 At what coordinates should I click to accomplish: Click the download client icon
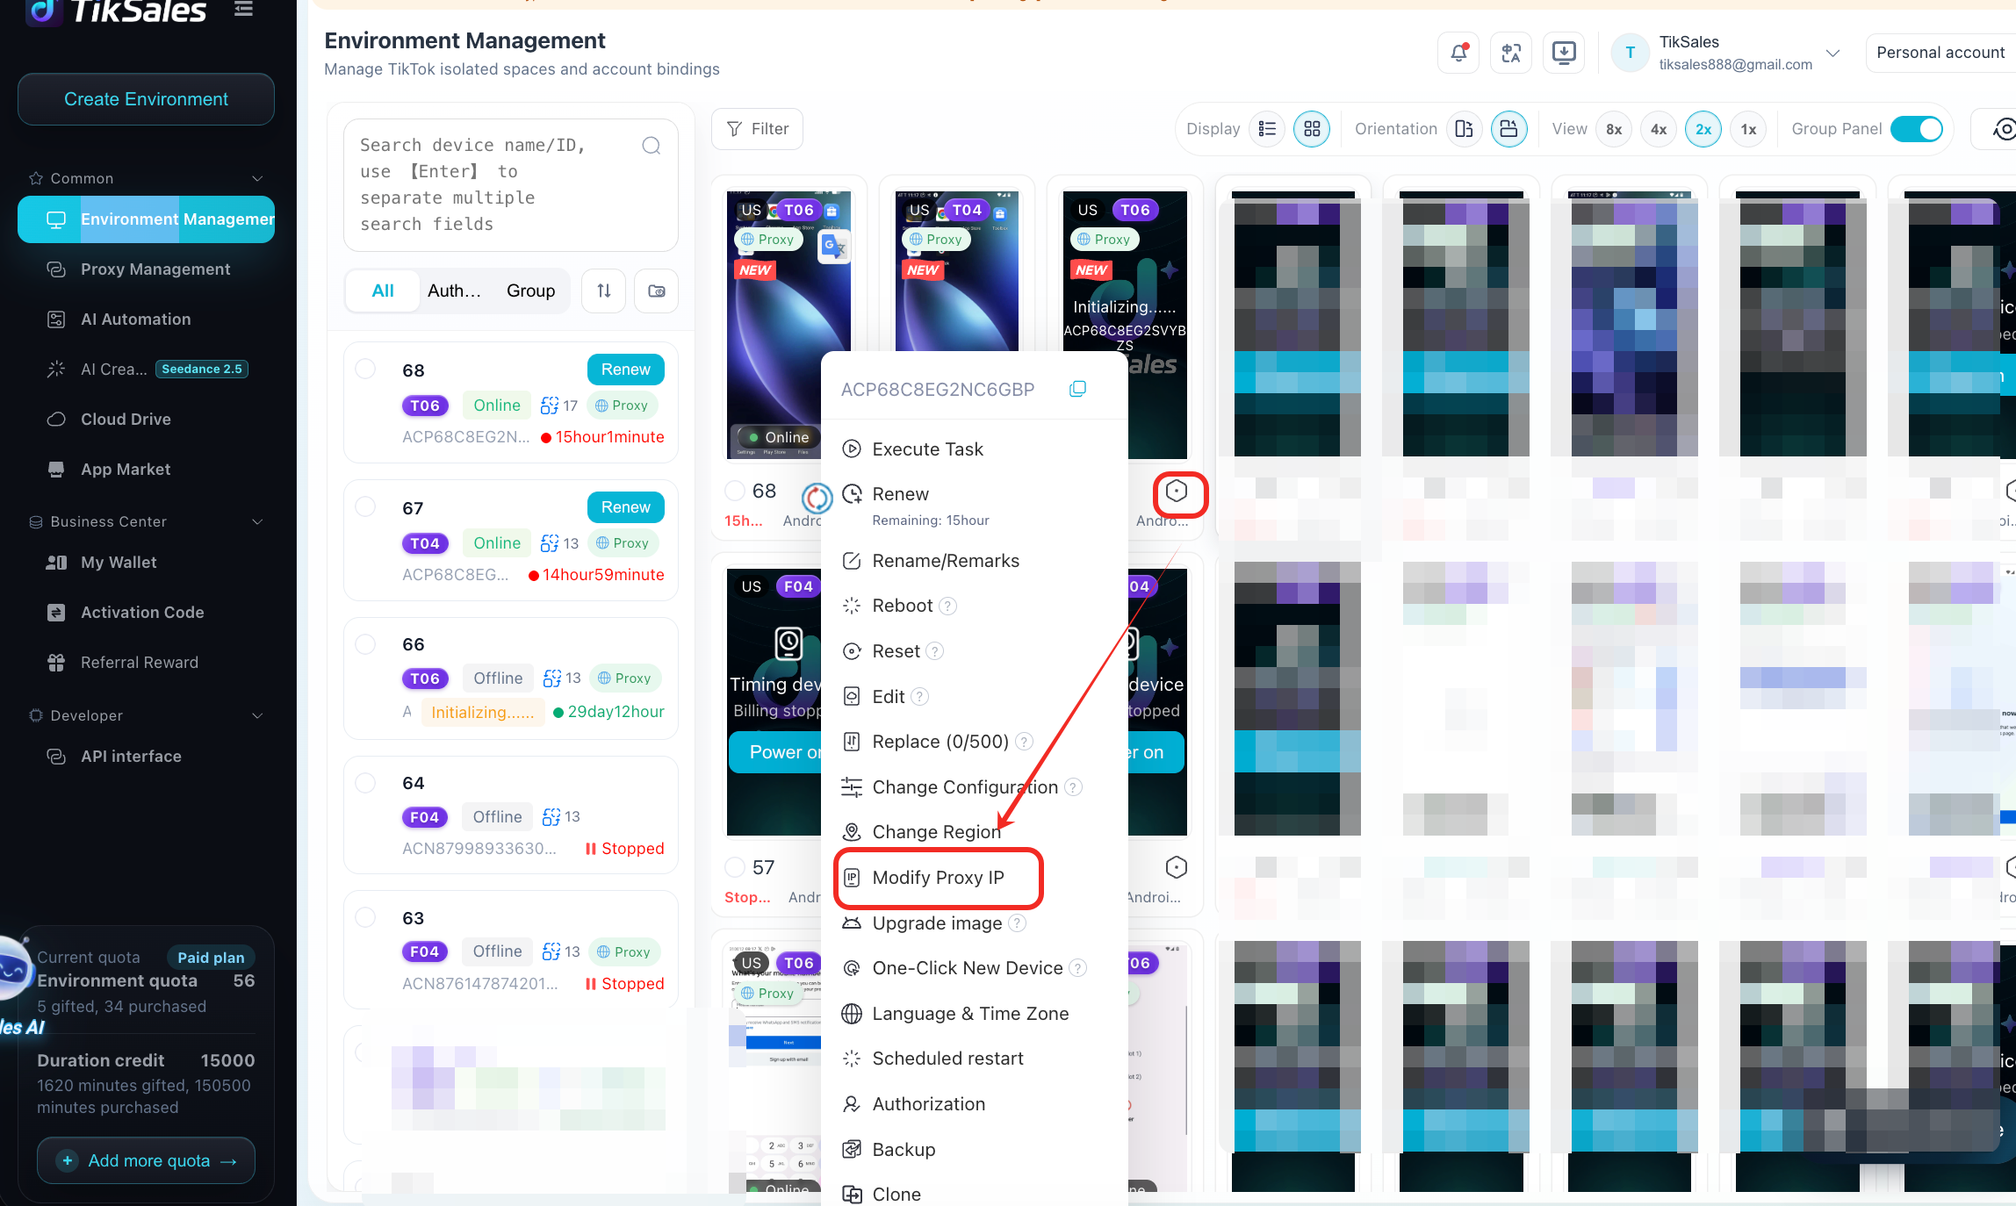(x=1564, y=53)
